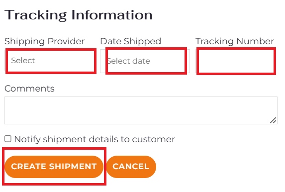Enable Notify shipment details to customer checkbox
The image size is (285, 192).
pos(8,139)
